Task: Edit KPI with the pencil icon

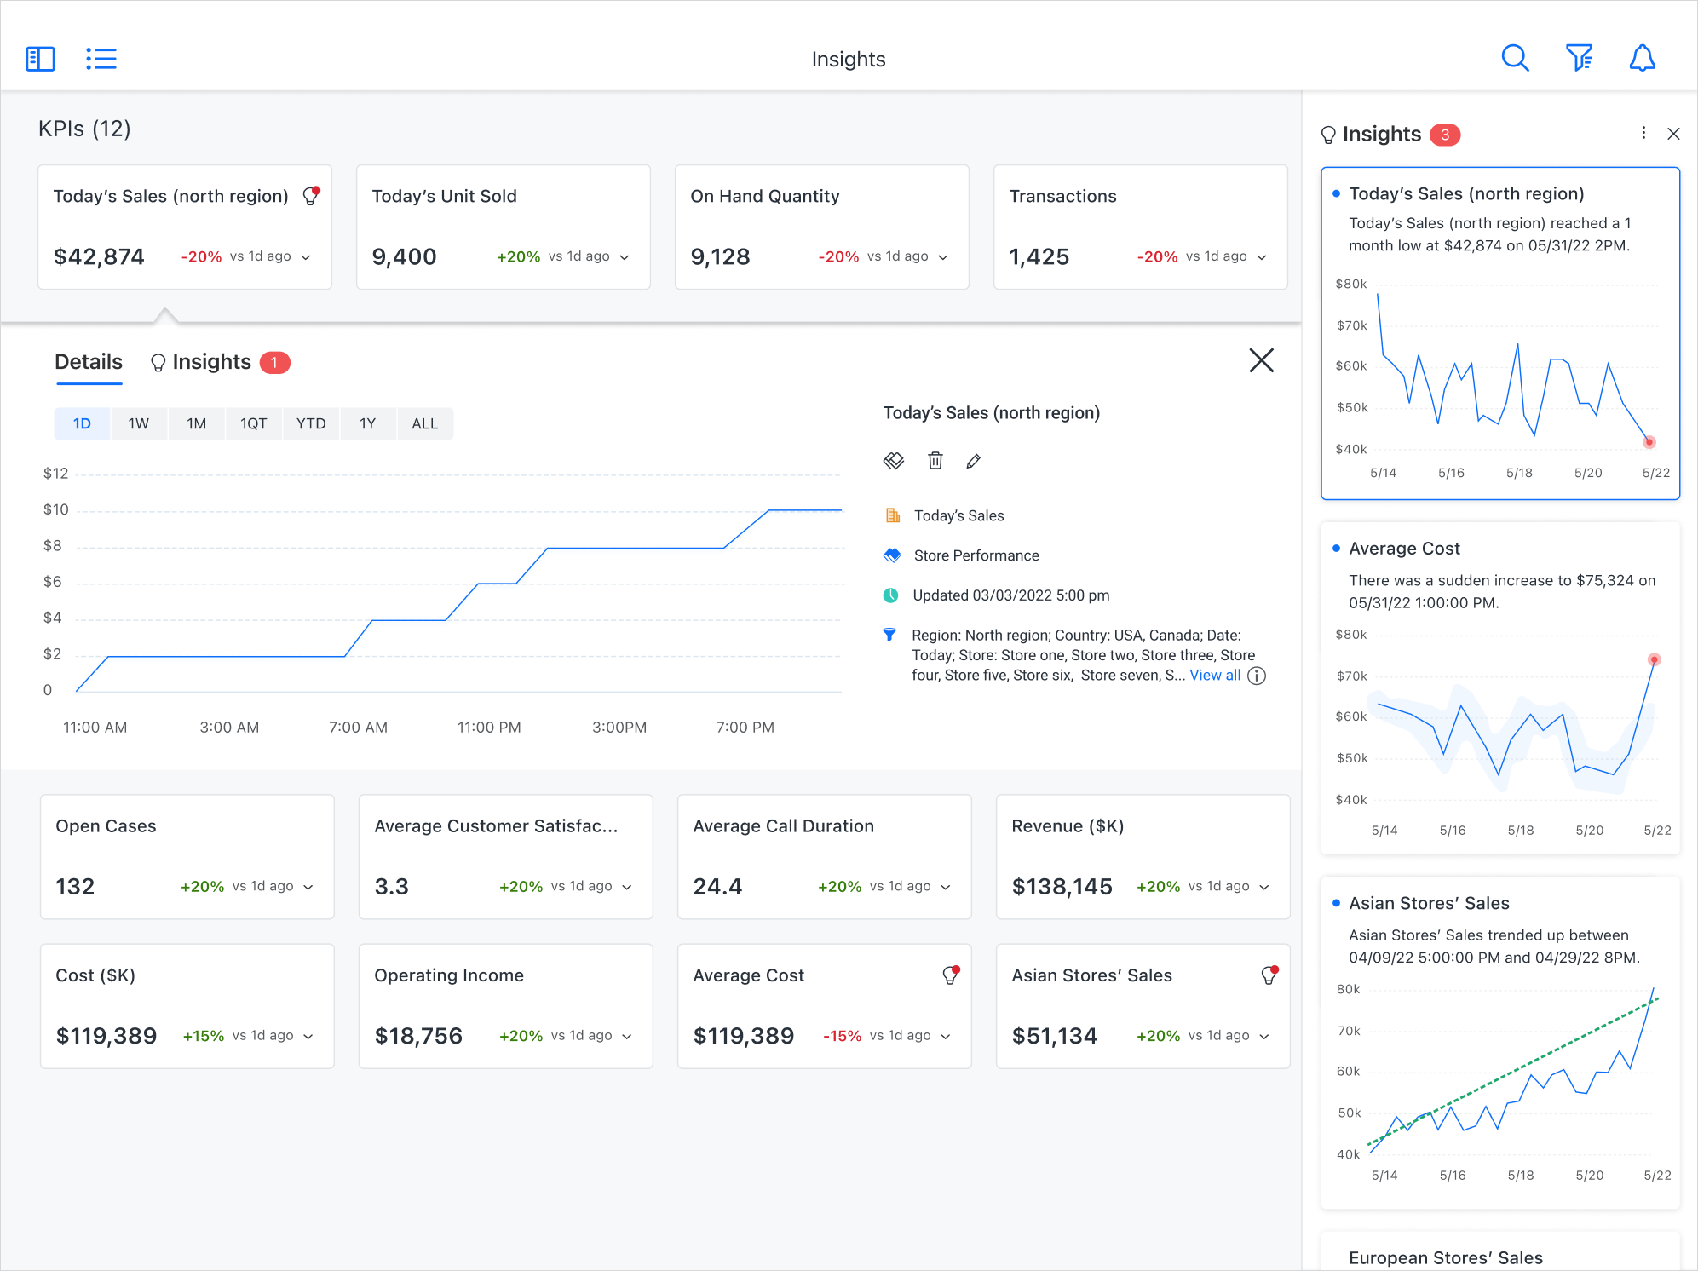Action: click(x=974, y=461)
